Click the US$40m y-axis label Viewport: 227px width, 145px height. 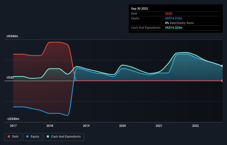coord(12,36)
